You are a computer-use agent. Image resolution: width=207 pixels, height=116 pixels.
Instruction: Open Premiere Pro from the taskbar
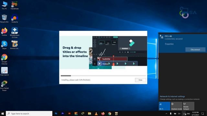point(63,113)
